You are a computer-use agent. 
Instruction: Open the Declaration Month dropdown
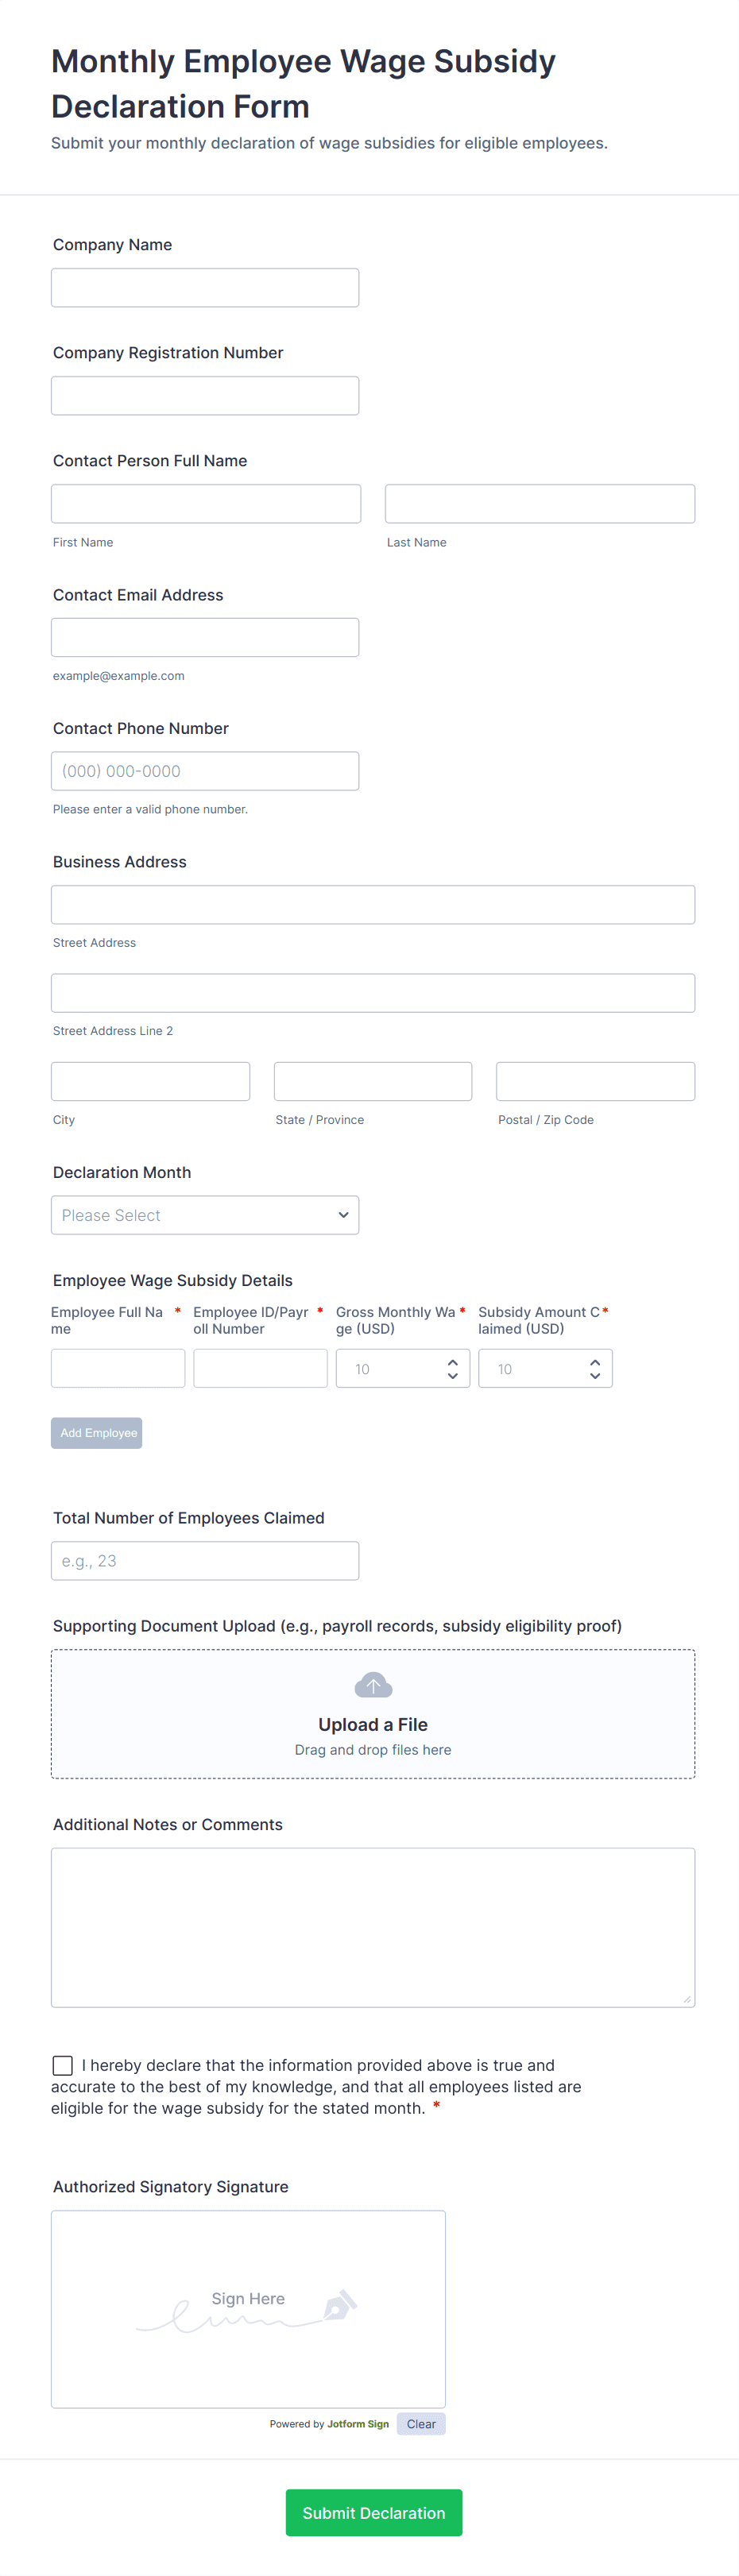tap(205, 1215)
